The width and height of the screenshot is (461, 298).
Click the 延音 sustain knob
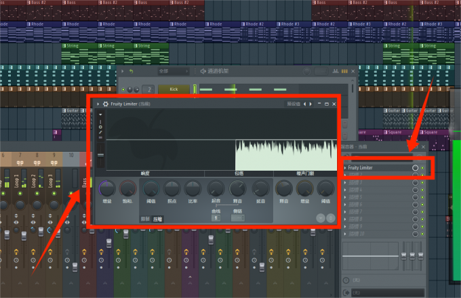[260, 188]
